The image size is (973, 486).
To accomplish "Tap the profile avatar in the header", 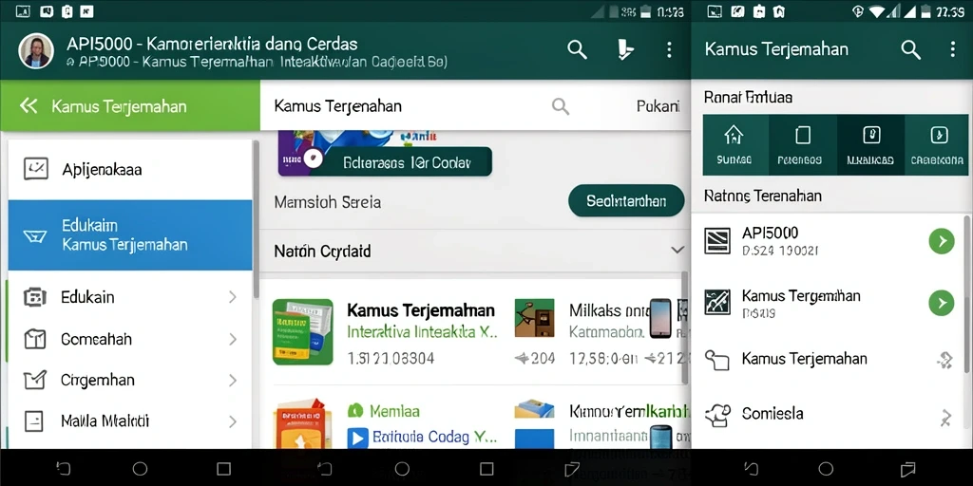I will click(36, 50).
